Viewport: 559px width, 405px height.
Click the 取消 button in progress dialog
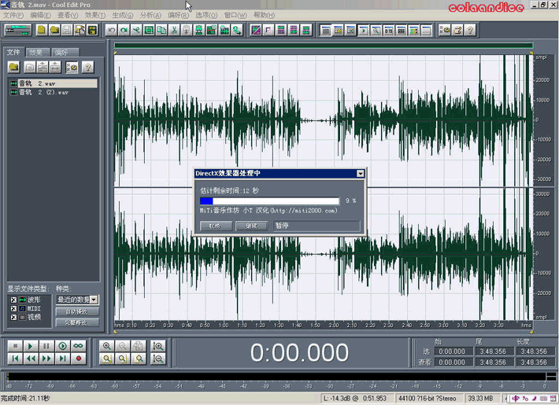pyautogui.click(x=215, y=226)
